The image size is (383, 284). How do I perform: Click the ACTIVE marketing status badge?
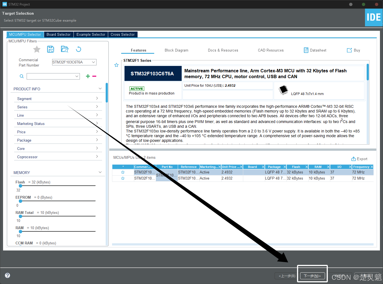[137, 89]
